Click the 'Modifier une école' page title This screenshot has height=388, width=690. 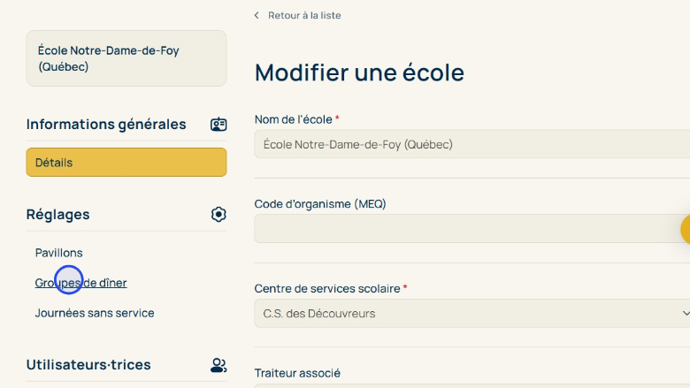[359, 72]
